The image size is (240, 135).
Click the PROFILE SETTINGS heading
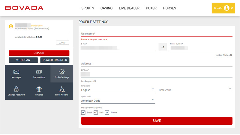[x=93, y=22]
